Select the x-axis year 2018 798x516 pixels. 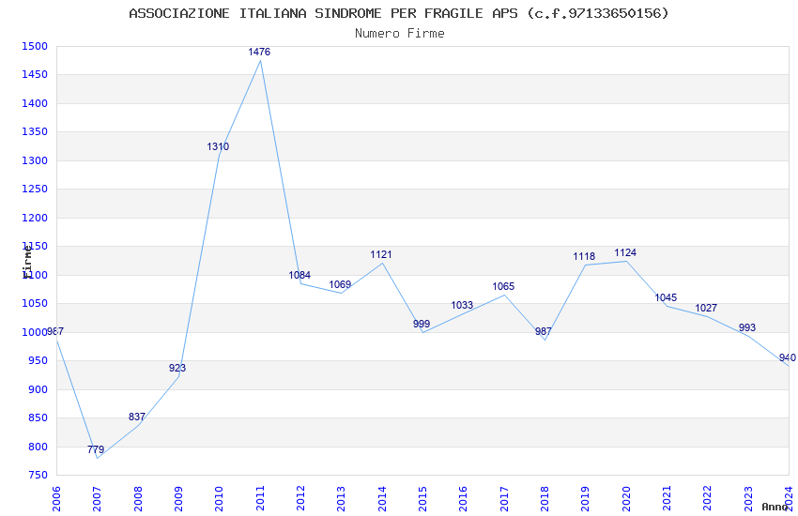(545, 499)
